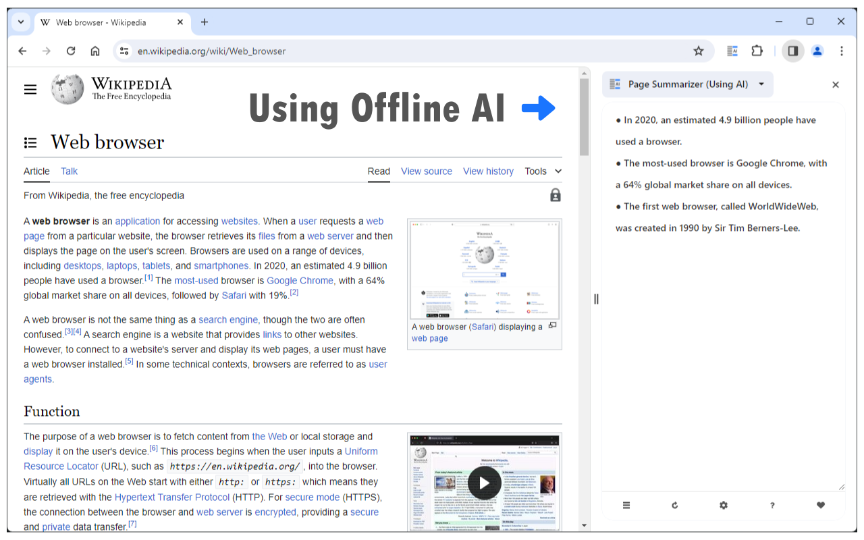Switch to the Article tab
Screen dimensions: 864x540
(x=36, y=171)
